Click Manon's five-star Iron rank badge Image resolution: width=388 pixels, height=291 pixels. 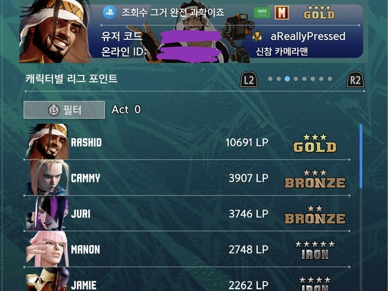click(315, 250)
